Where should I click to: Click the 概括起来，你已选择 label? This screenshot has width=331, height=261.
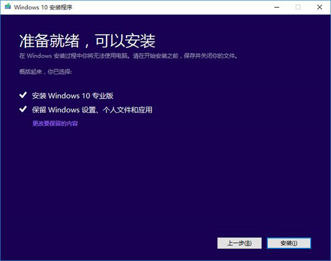pyautogui.click(x=45, y=72)
